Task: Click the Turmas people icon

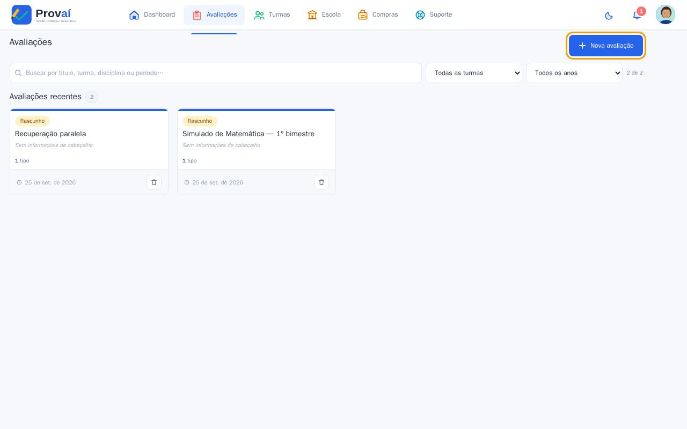Action: coord(259,15)
